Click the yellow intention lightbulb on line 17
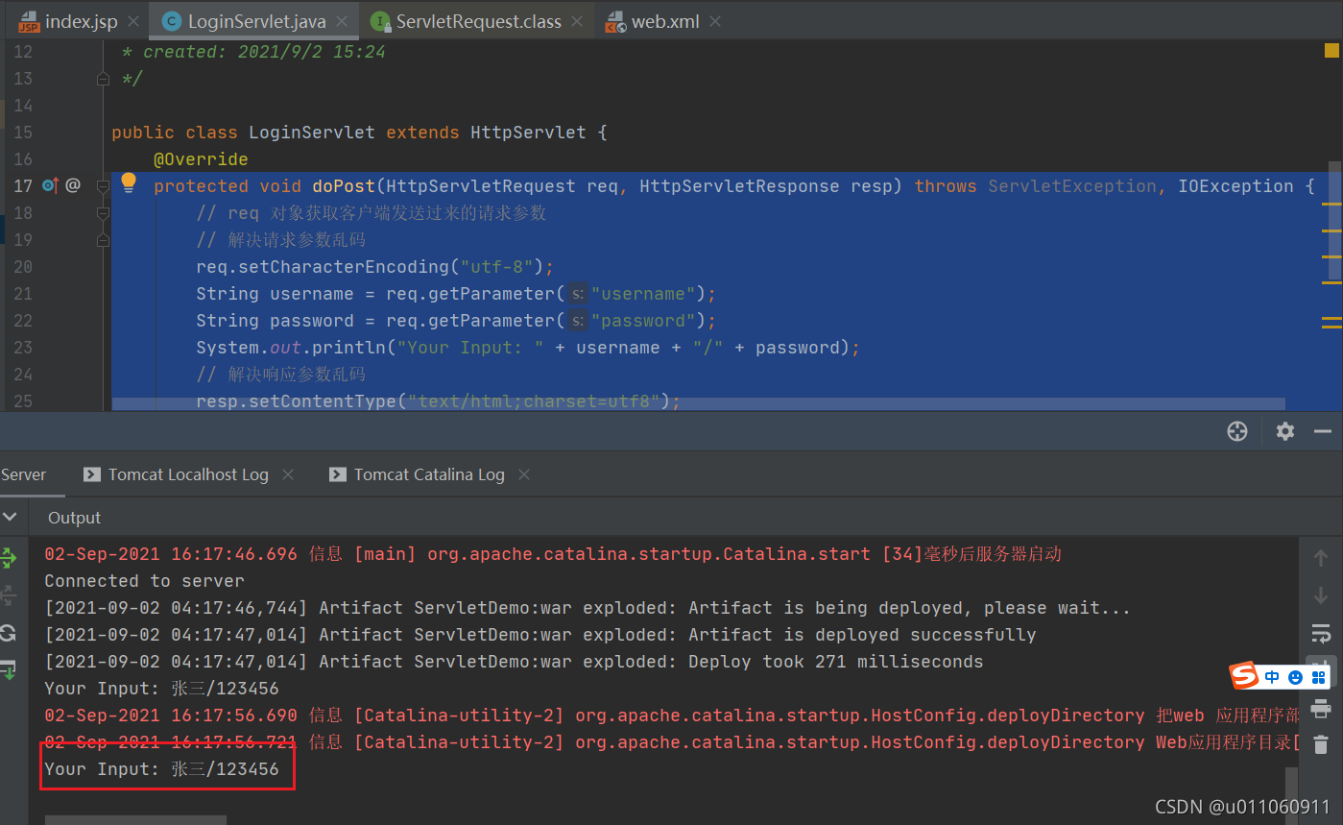Viewport: 1343px width, 825px height. (x=129, y=183)
